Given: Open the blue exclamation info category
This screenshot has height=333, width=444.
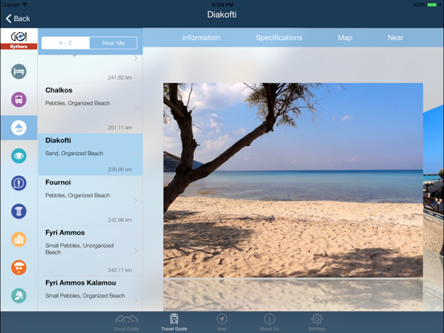Looking at the screenshot, I should pyautogui.click(x=18, y=183).
